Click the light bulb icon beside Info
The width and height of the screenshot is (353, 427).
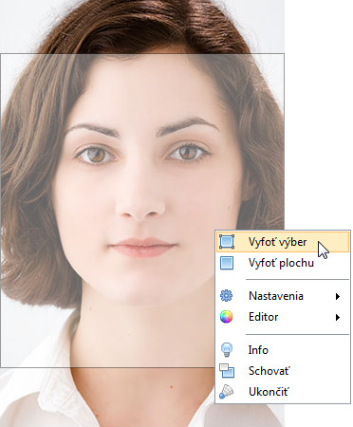[x=227, y=349]
